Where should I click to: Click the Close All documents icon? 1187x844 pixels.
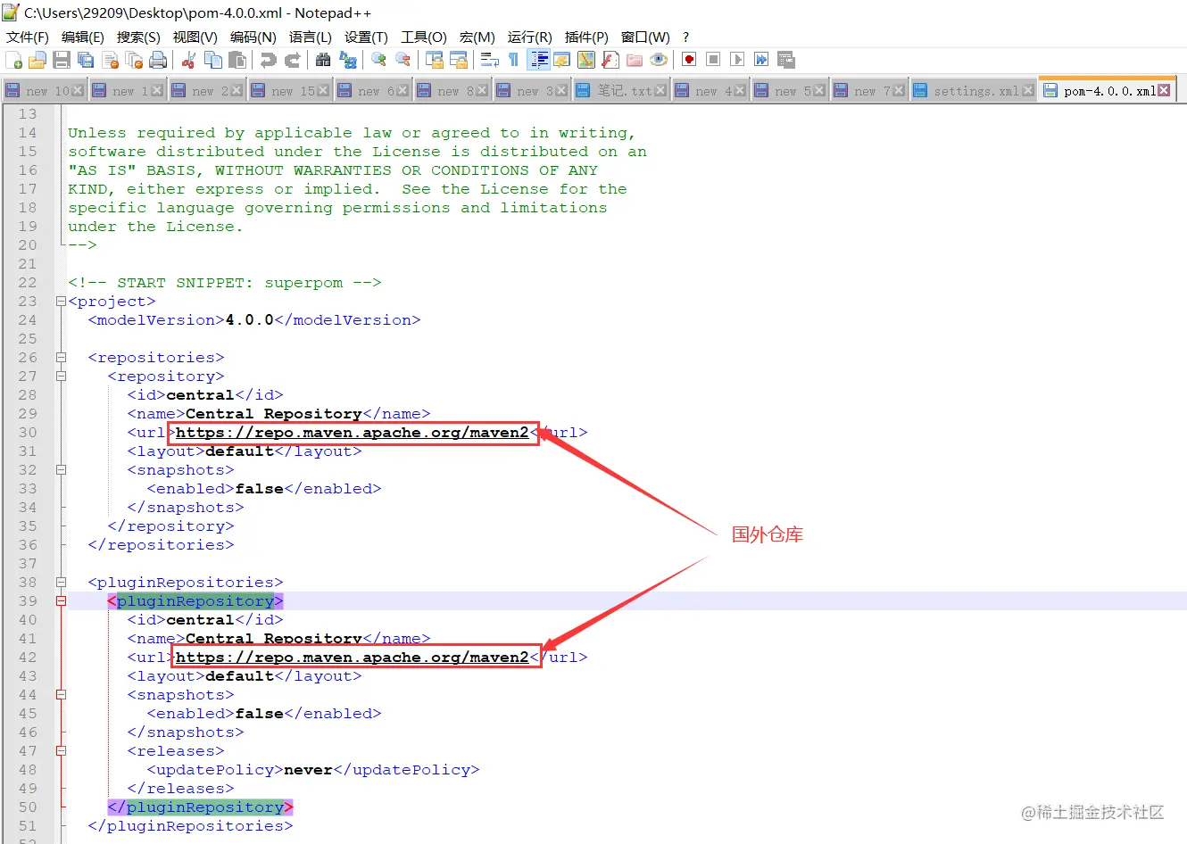pos(135,60)
